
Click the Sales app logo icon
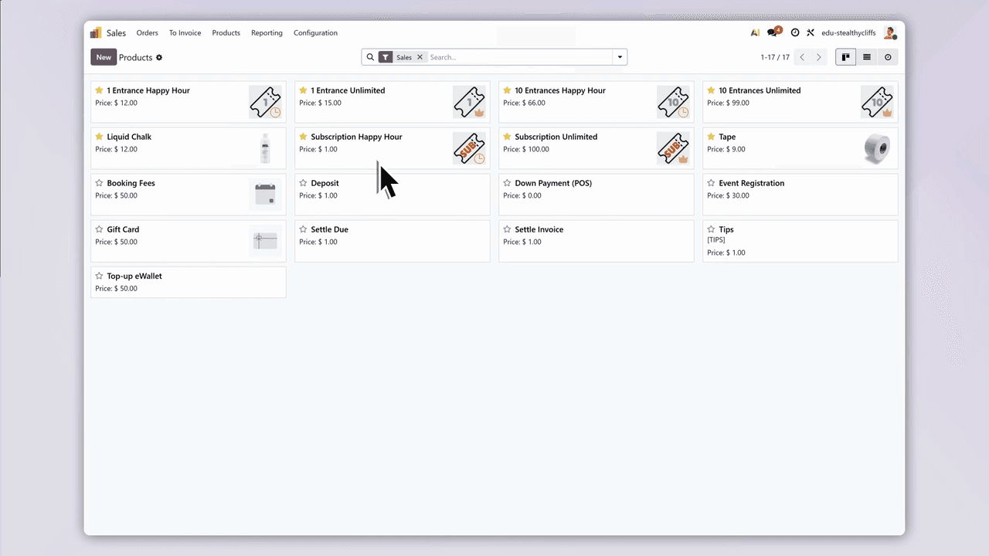tap(96, 33)
